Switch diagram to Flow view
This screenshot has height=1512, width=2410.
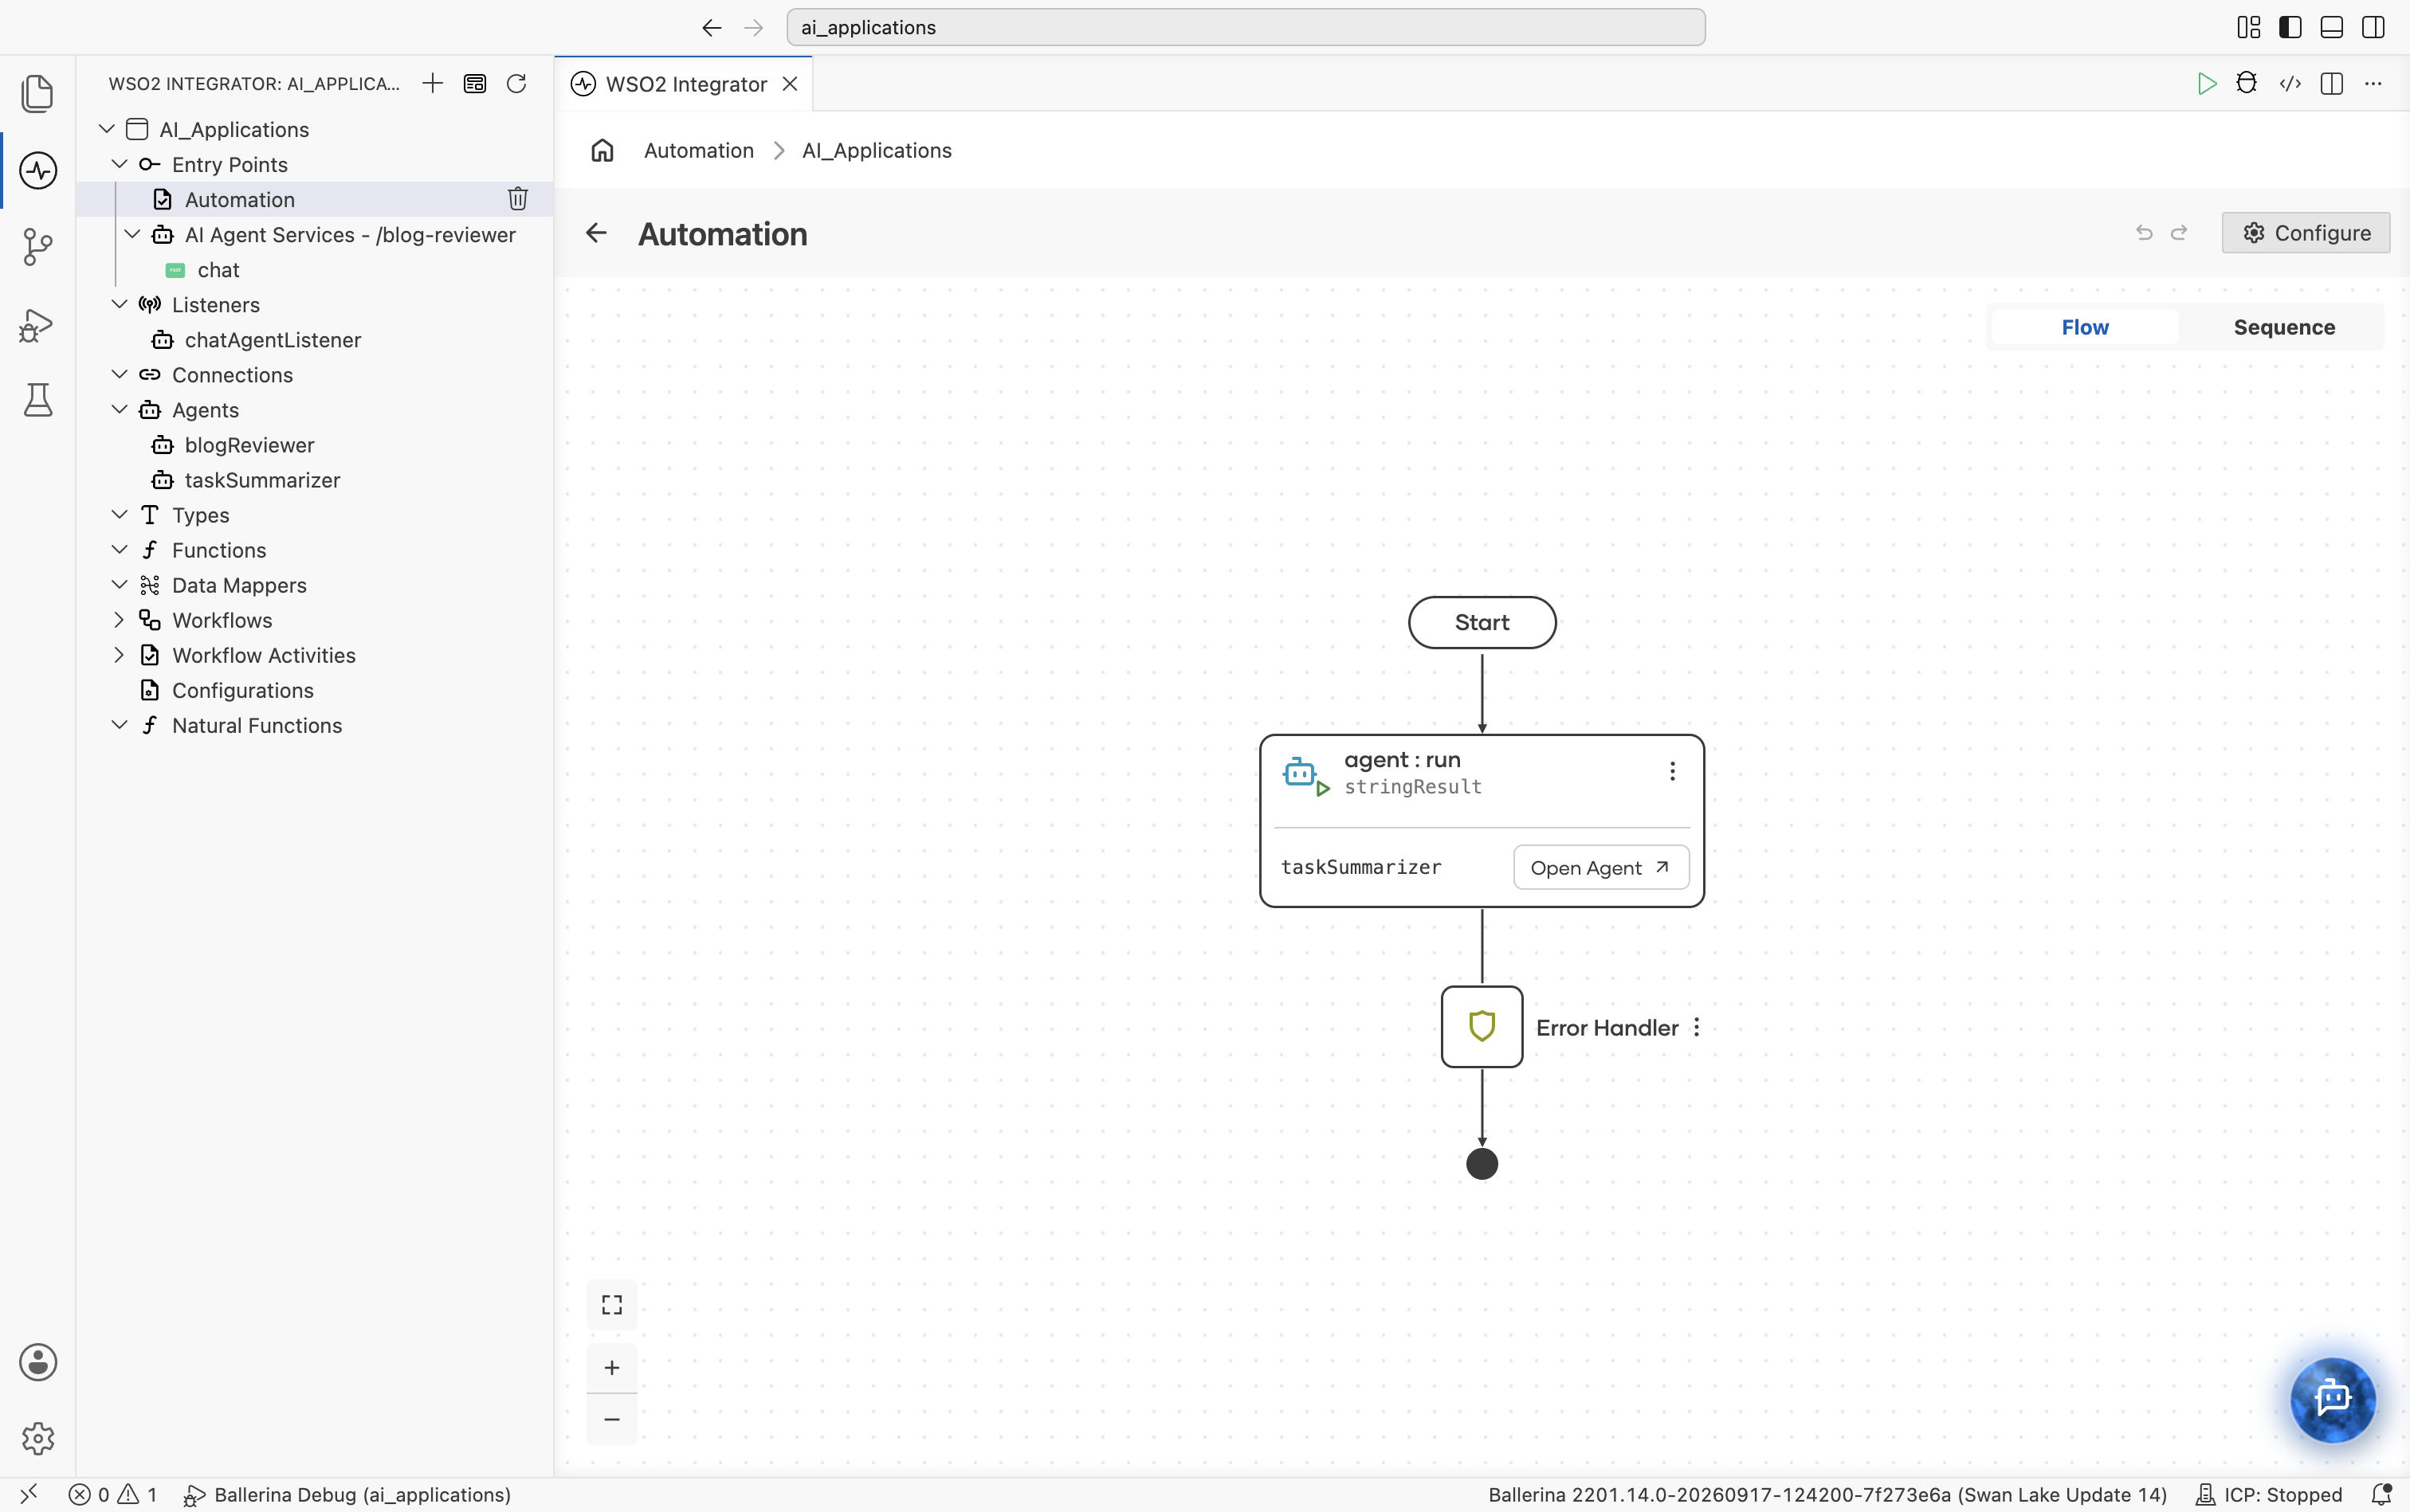coord(2085,327)
